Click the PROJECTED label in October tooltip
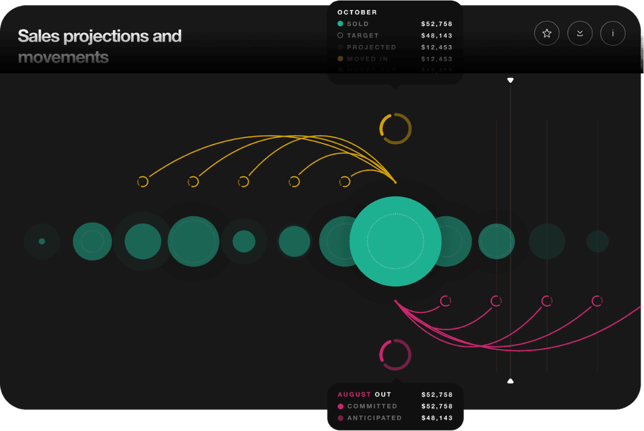644x431 pixels. (x=372, y=47)
